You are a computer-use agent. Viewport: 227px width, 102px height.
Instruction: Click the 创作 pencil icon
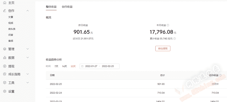[5, 11]
